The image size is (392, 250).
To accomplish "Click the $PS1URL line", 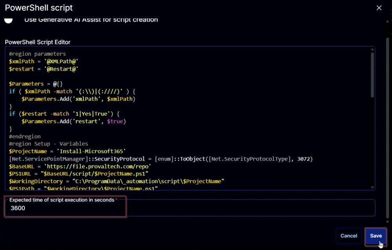I will point(78,174).
